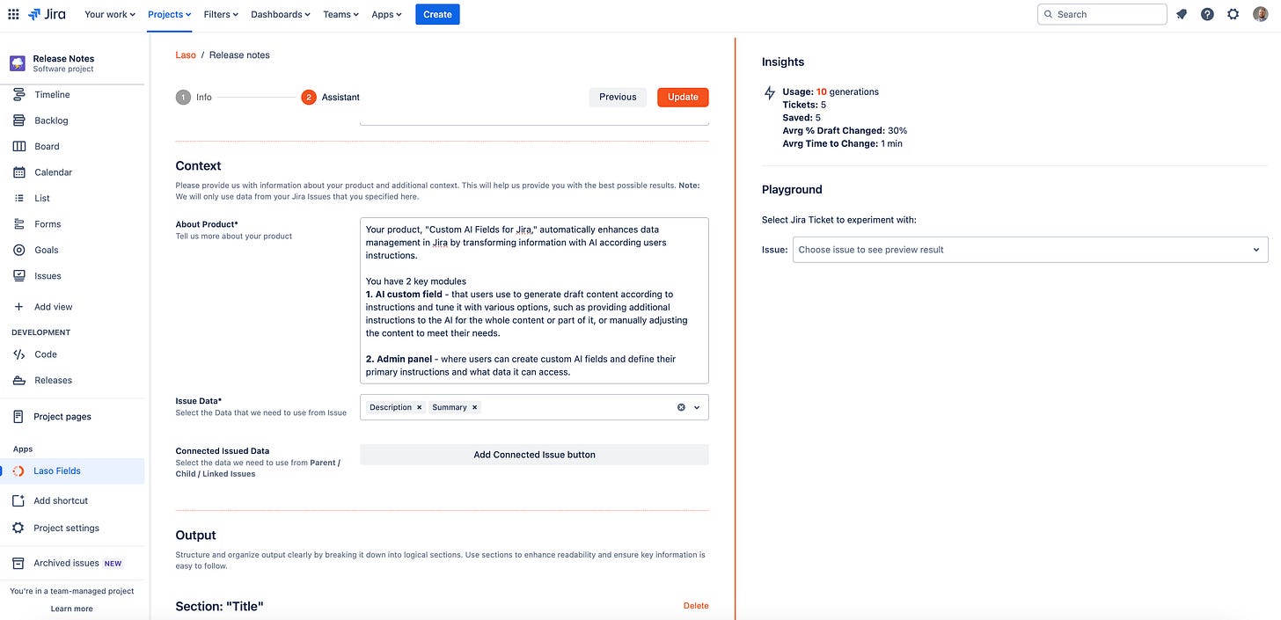Click the Previous button
Screen dimensions: 1281x620
click(x=618, y=98)
